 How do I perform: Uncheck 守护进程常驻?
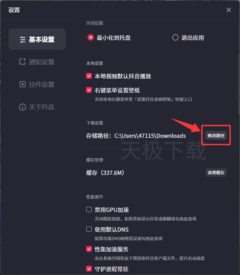pos(89,269)
